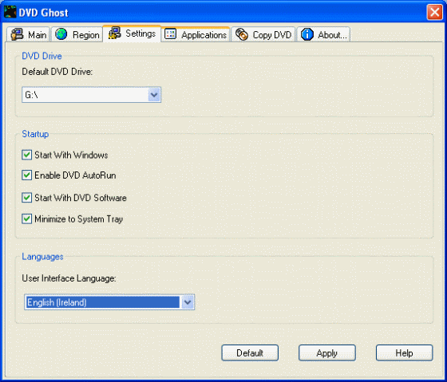This screenshot has height=382, width=447.
Task: Click the Applications tab grid icon
Action: (x=171, y=34)
